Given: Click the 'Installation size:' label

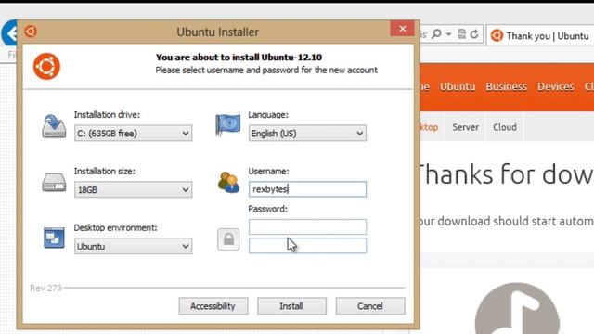Looking at the screenshot, I should pos(105,171).
